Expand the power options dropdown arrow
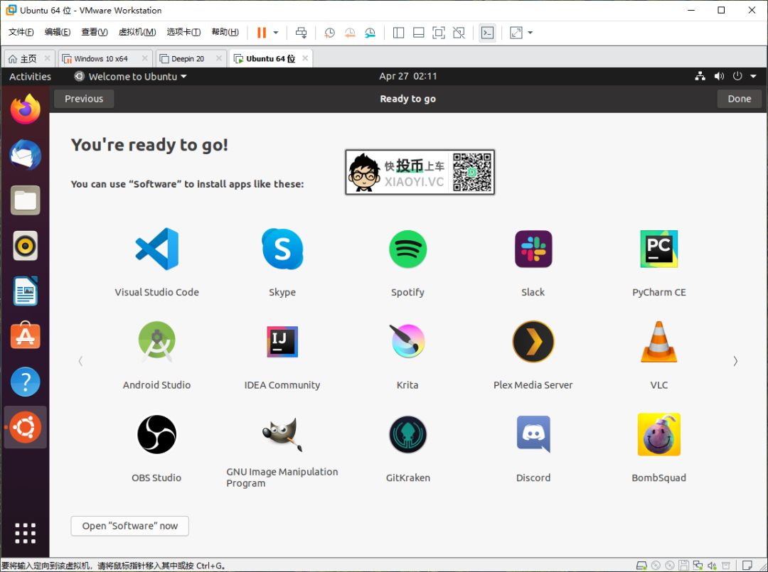Viewport: 768px width, 572px height. pyautogui.click(x=276, y=33)
